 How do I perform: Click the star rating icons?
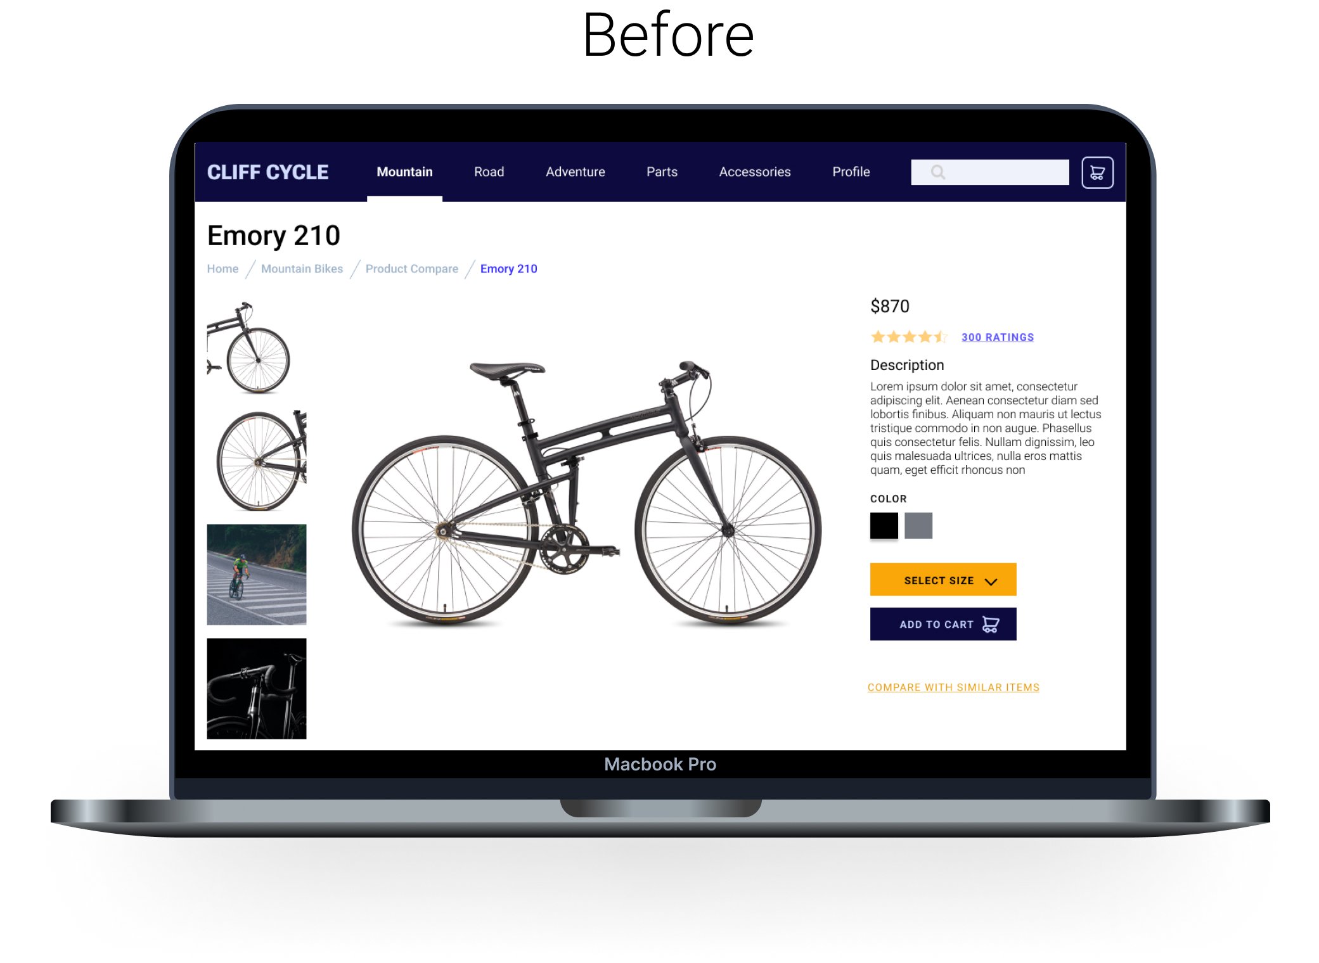click(x=908, y=337)
